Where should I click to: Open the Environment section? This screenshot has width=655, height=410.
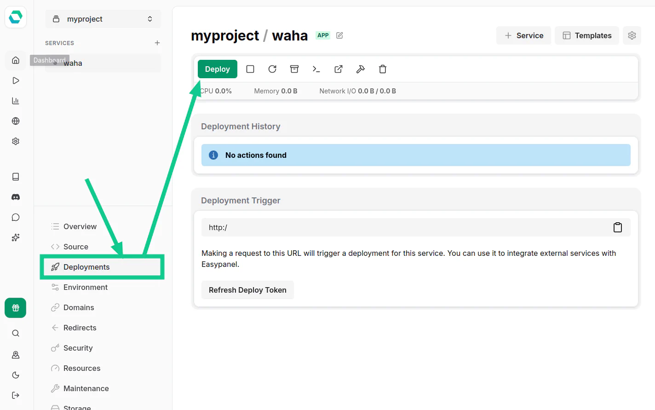tap(85, 287)
